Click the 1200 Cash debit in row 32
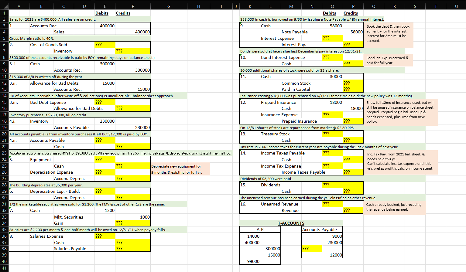Viewport: 466px width, 272px height. [x=105, y=210]
